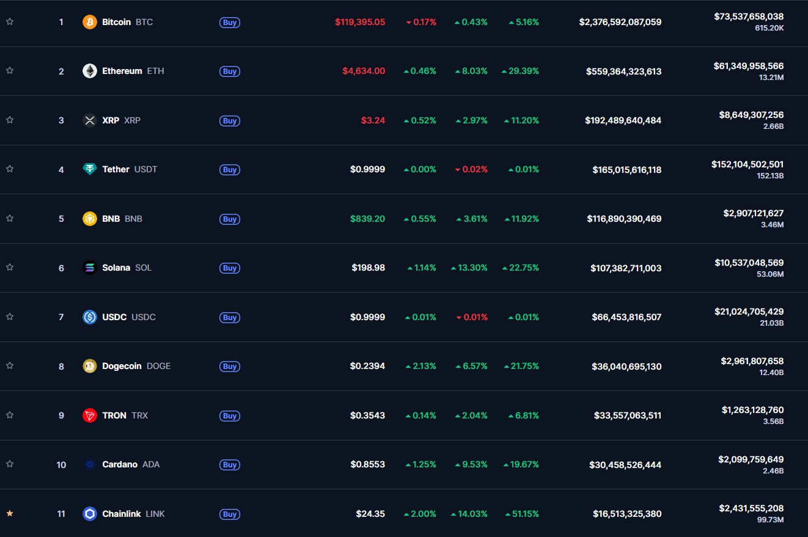
Task: Open the Ethereum ETH name link
Action: [133, 71]
